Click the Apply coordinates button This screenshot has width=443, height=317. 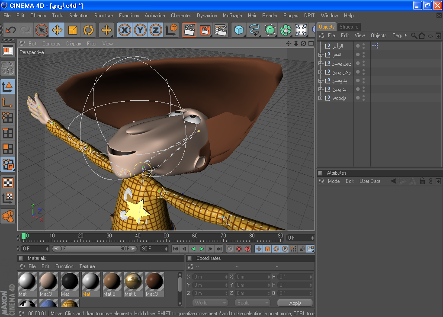pos(295,303)
